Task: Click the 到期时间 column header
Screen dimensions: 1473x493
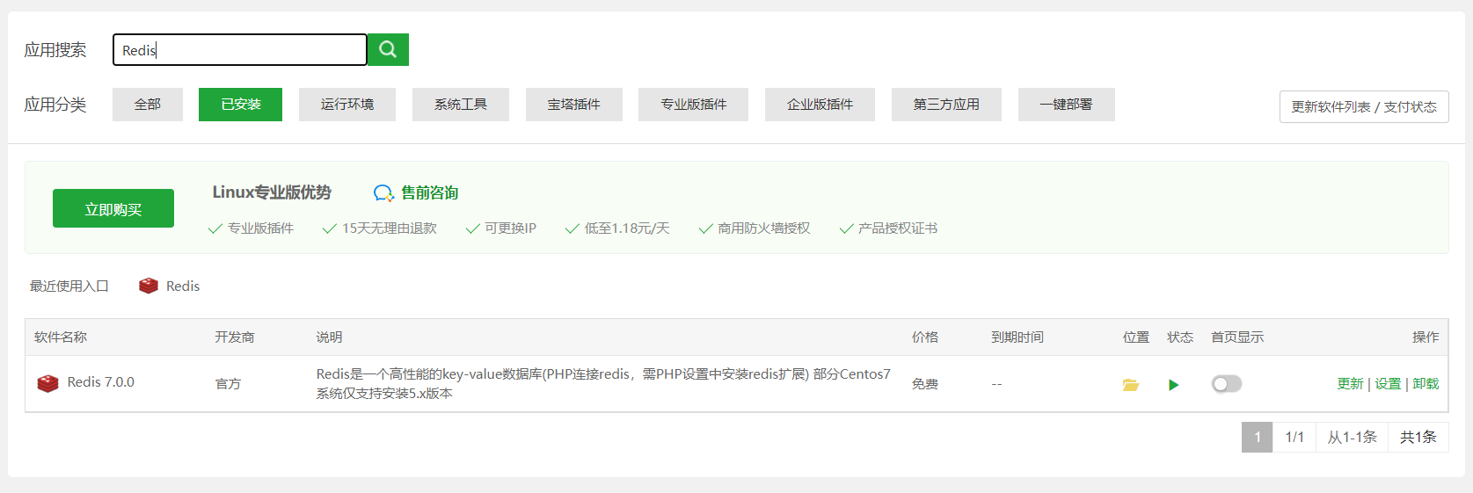Action: point(1017,337)
